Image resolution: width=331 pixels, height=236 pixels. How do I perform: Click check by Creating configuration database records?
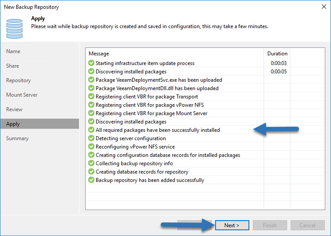tap(91, 155)
